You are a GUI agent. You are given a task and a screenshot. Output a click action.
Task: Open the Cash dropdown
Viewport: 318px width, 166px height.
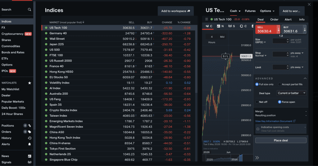coord(235,11)
